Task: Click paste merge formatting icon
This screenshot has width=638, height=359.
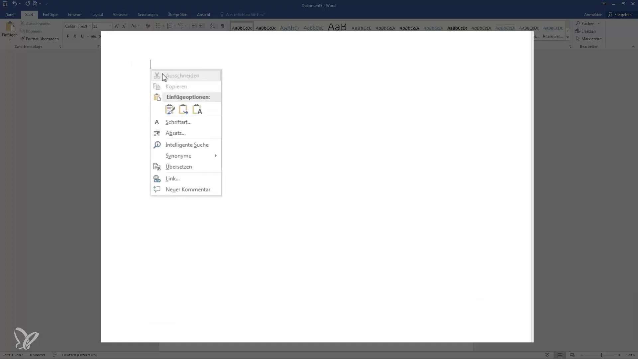Action: point(183,109)
